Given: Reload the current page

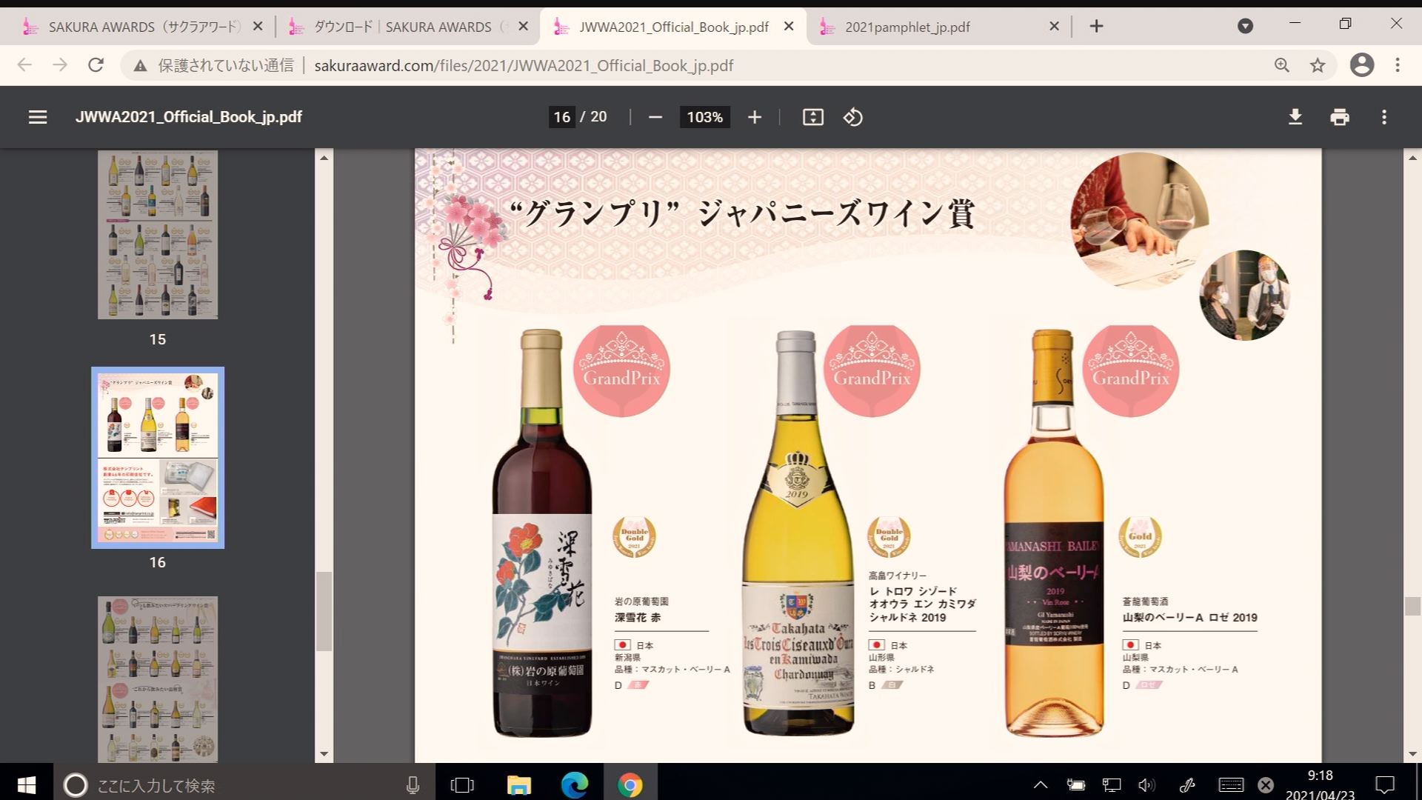Looking at the screenshot, I should 96,65.
